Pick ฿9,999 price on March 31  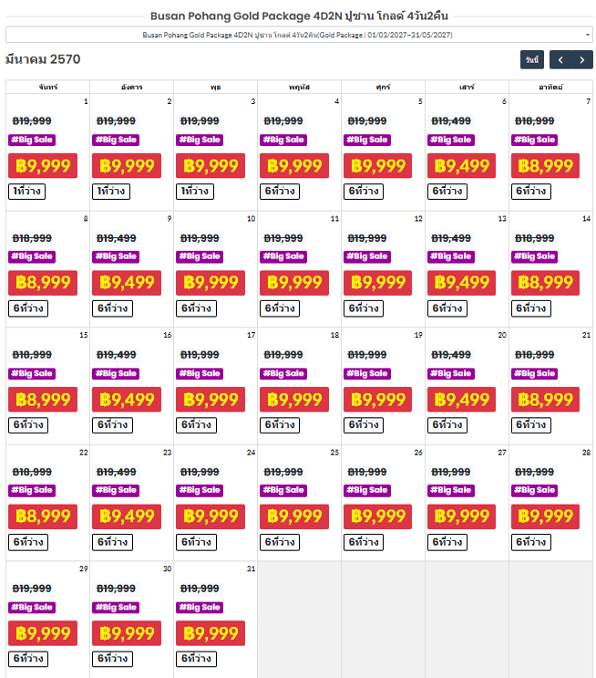[211, 633]
